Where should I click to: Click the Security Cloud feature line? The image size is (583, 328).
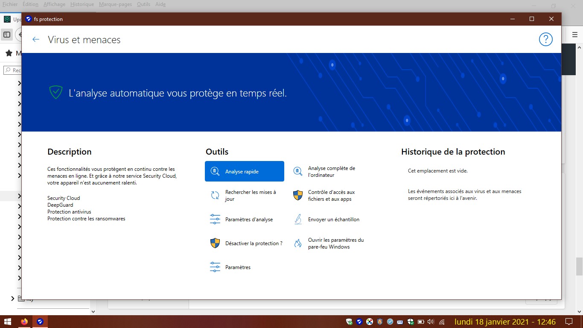[64, 198]
